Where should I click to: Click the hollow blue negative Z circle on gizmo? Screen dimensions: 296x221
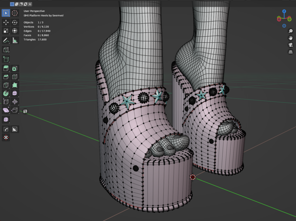tap(284, 26)
